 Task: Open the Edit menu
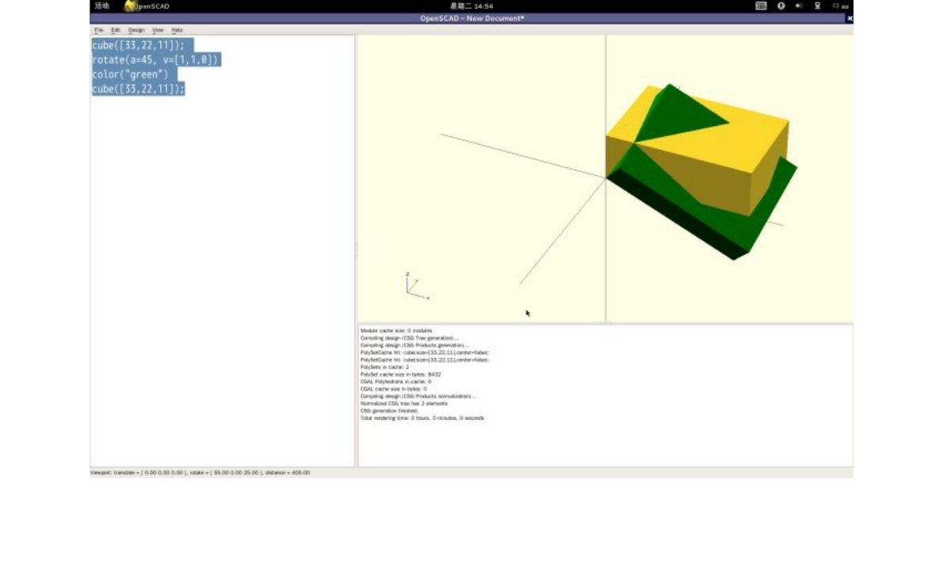tap(116, 30)
